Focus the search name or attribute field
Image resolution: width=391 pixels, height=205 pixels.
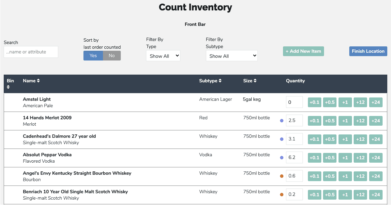tap(31, 52)
